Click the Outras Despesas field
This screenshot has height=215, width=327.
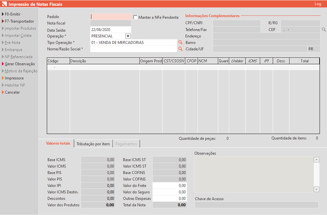(170, 199)
